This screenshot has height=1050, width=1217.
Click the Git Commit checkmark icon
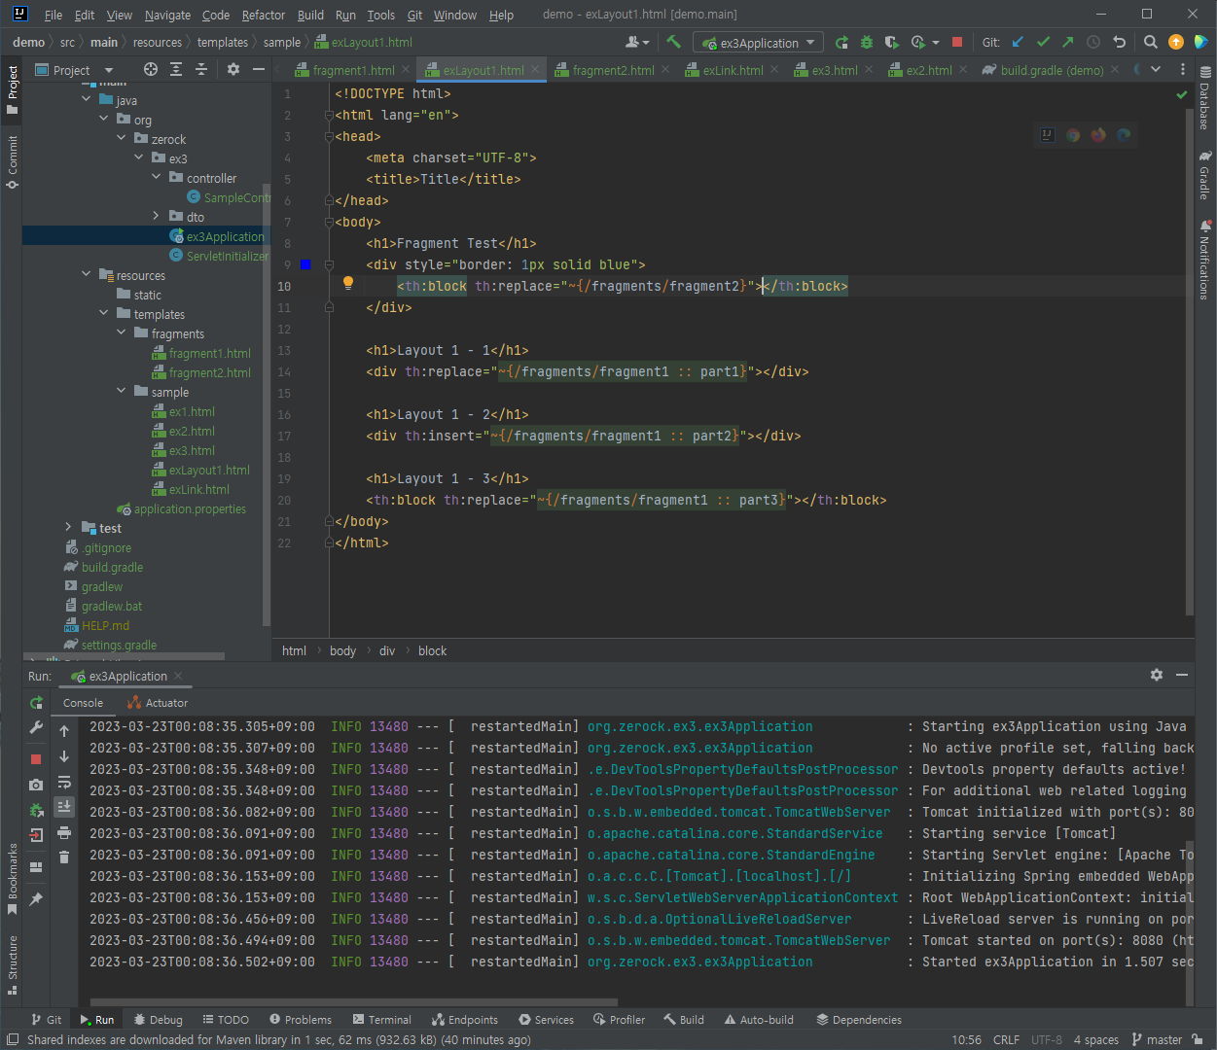[x=1043, y=42]
